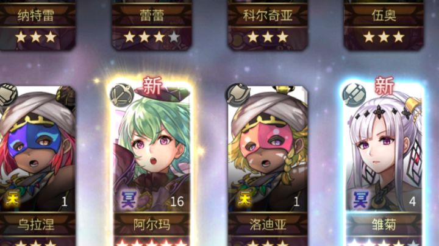Tap the 阿尔玛 name label
This screenshot has height=246, width=439.
pyautogui.click(x=151, y=225)
